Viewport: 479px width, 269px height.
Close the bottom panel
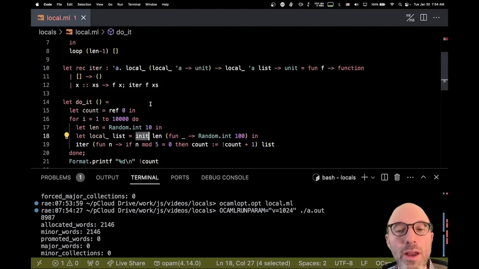[x=436, y=177]
